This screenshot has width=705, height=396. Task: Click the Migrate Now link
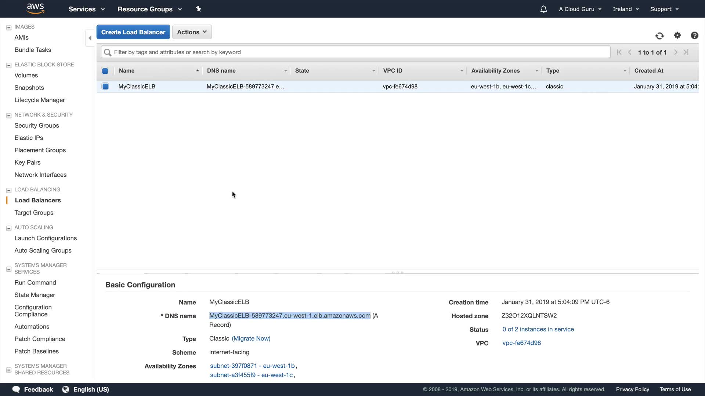point(251,338)
